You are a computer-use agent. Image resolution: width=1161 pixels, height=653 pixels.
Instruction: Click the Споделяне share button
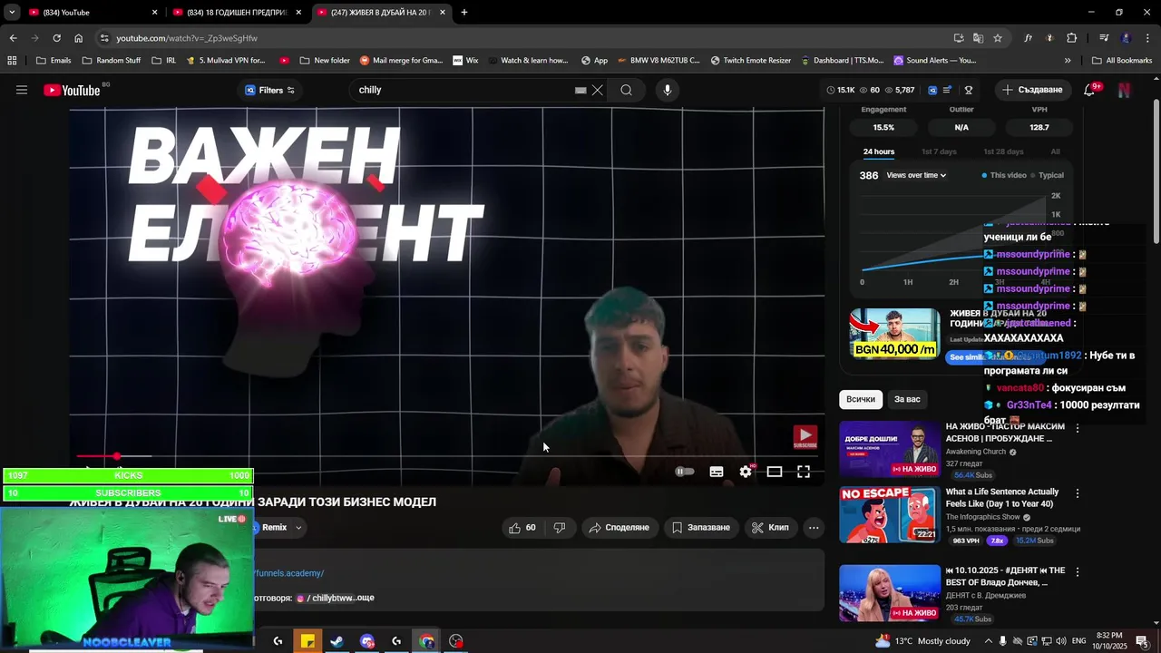(620, 527)
